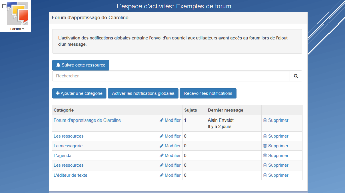Click the 'Suivre cette ressource' button
Screen dimensions: 345x193
[x=81, y=65]
